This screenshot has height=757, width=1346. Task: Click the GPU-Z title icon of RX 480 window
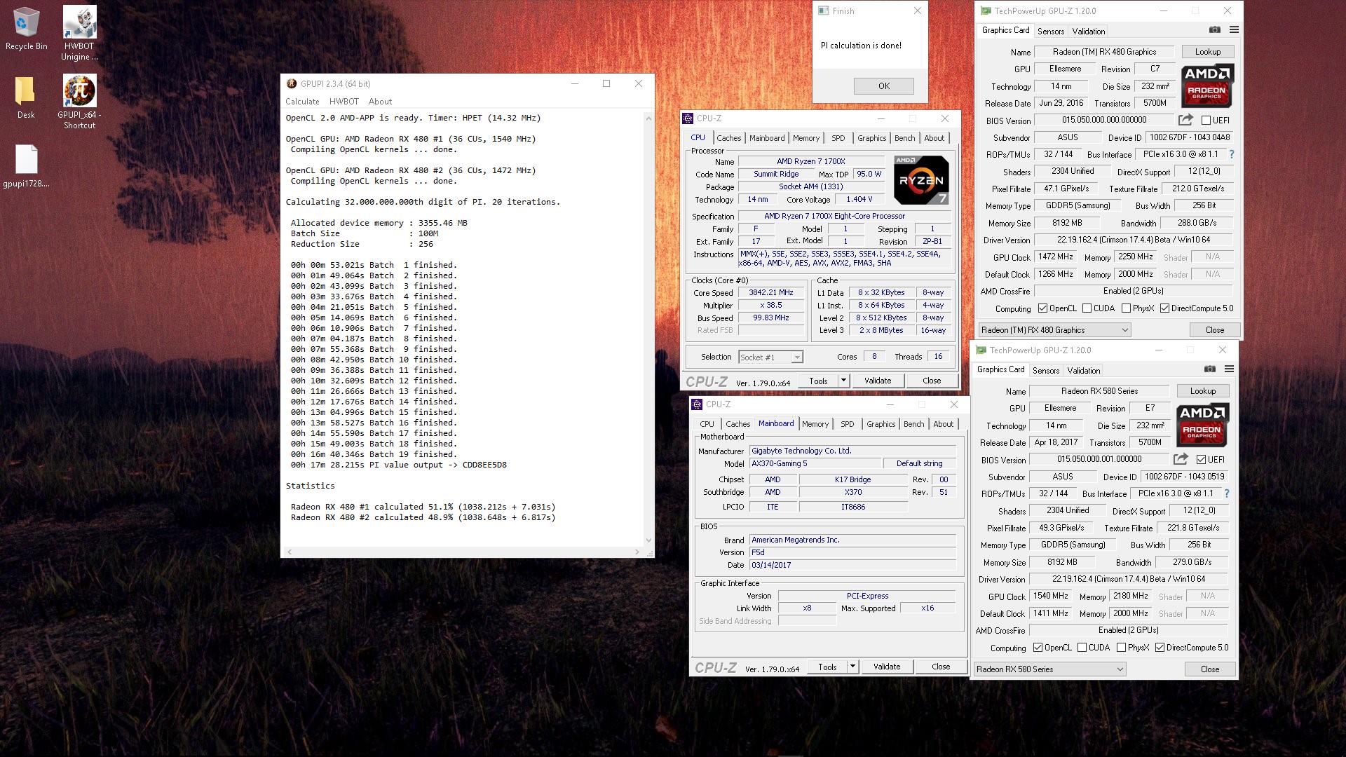pyautogui.click(x=986, y=11)
